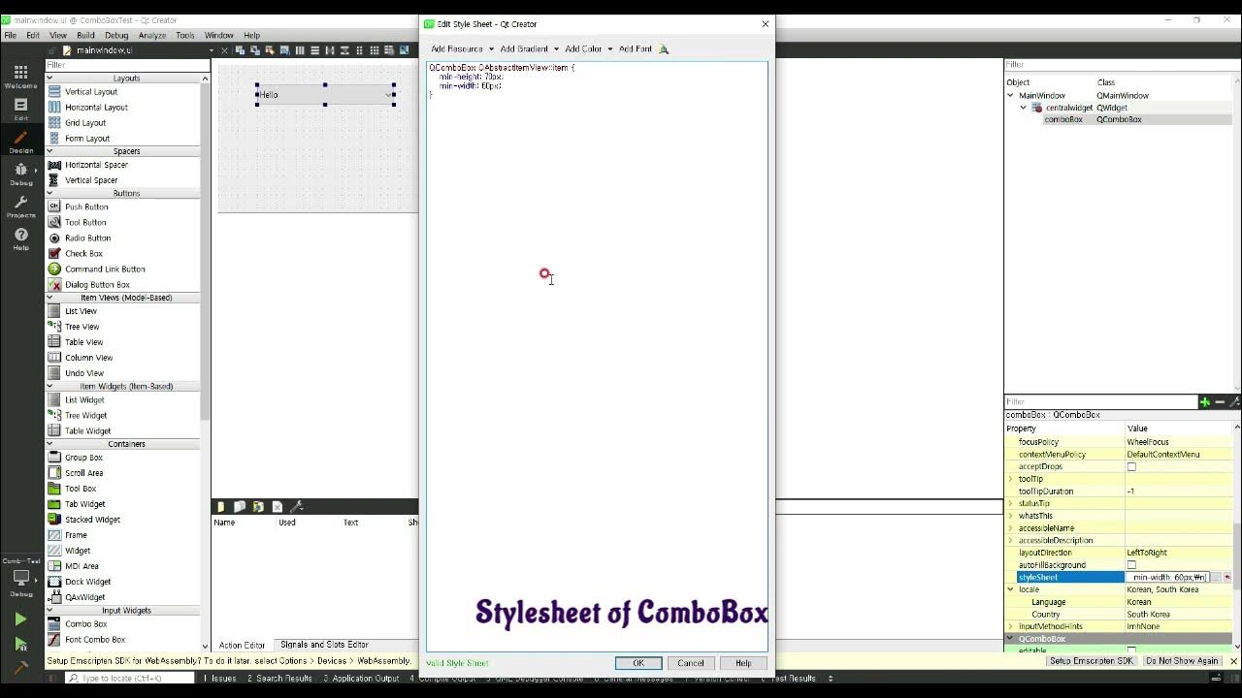Add dynamic property with green plus
This screenshot has width=1242, height=698.
tap(1204, 401)
